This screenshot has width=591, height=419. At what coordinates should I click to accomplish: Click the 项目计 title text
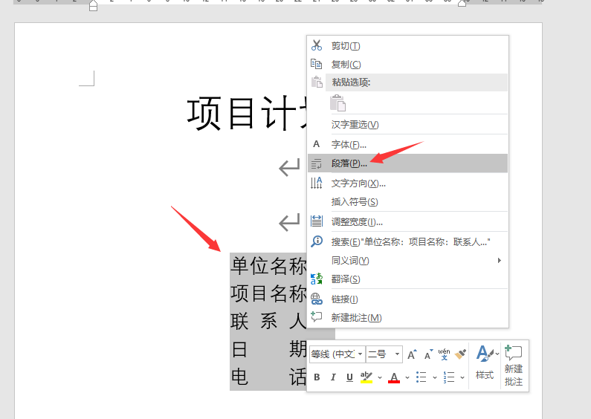tap(247, 114)
